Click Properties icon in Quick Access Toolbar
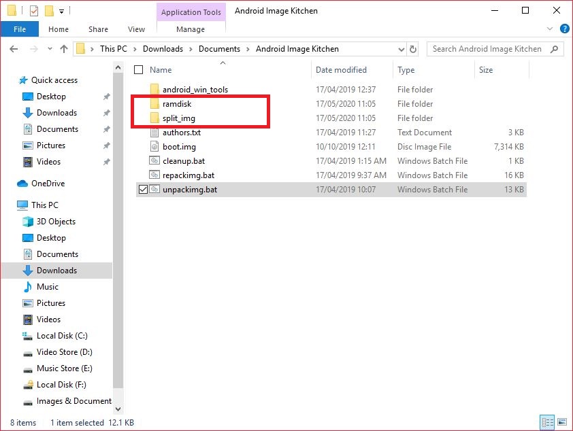The image size is (573, 431). [33, 11]
